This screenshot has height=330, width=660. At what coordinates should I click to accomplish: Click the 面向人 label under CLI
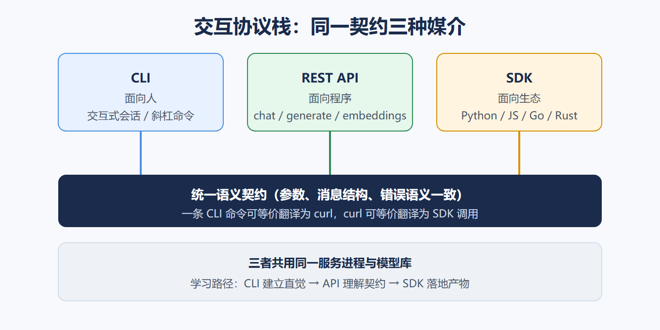click(x=141, y=99)
